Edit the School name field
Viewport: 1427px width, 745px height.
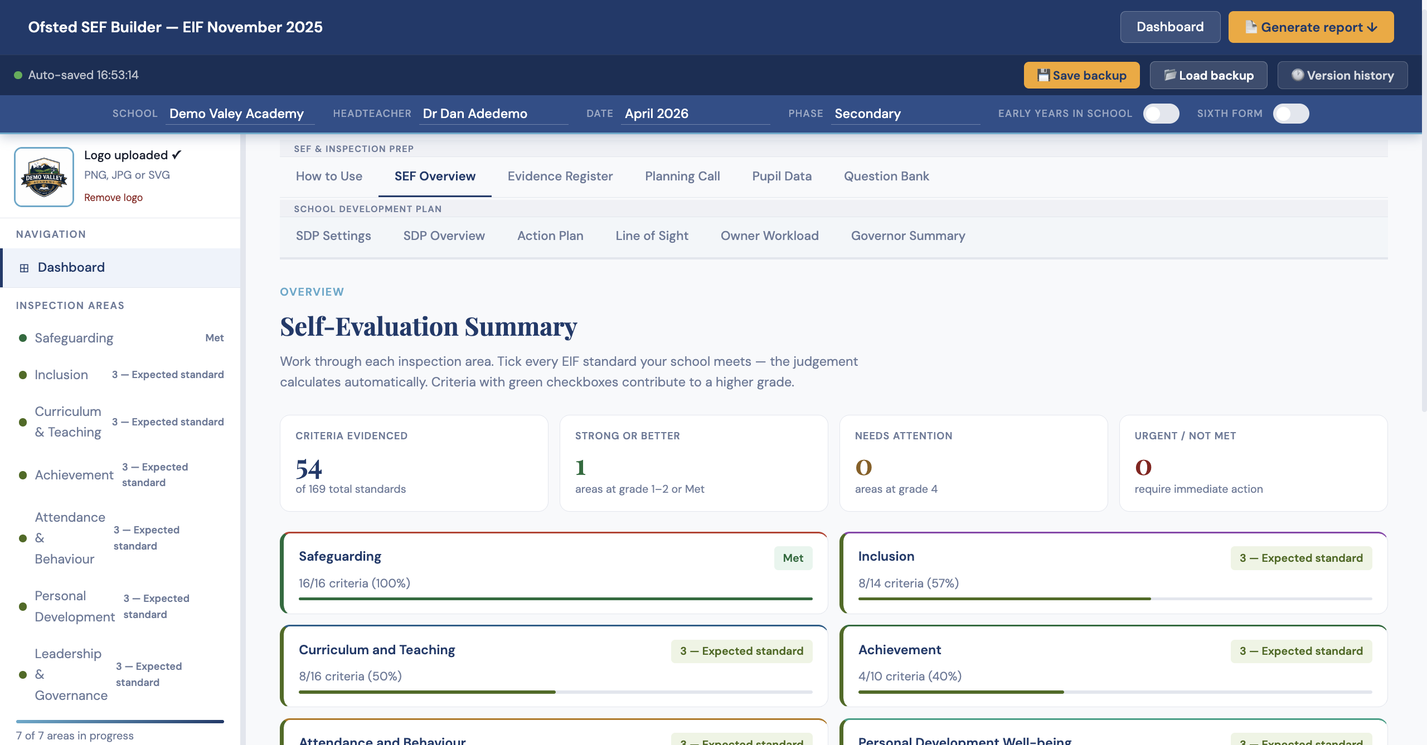[240, 114]
